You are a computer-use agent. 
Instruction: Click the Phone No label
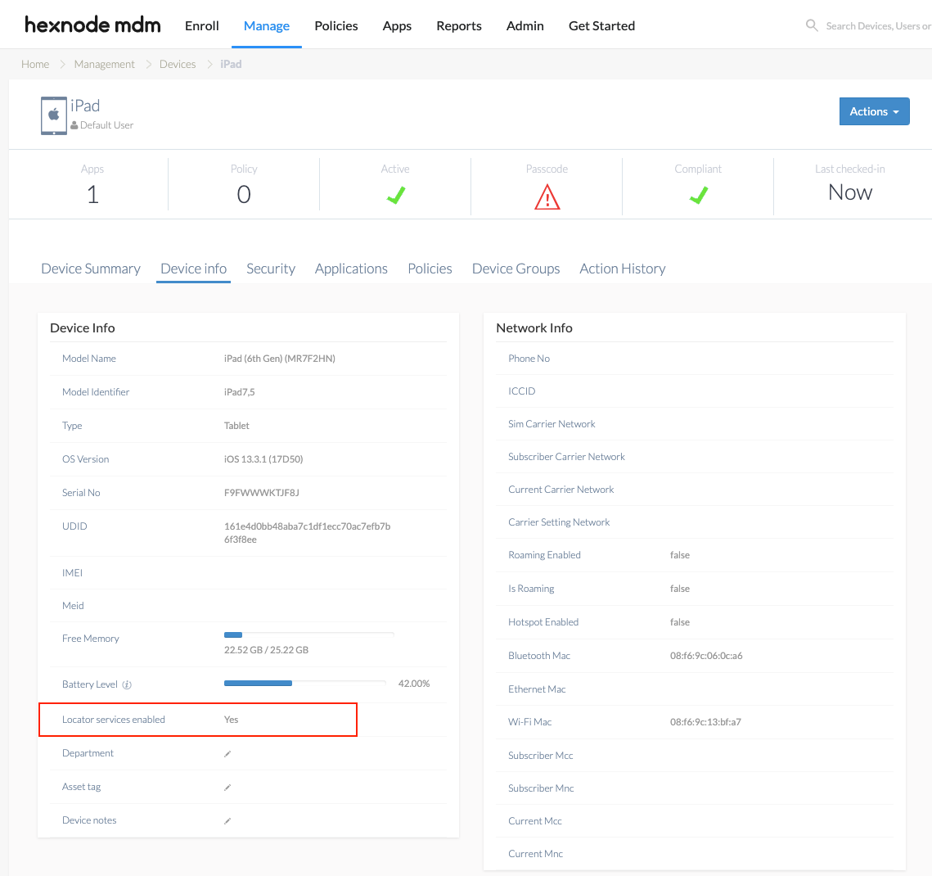529,359
